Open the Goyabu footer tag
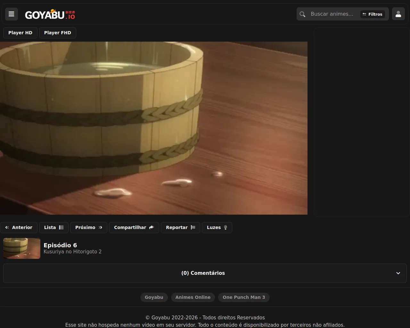 (154, 297)
